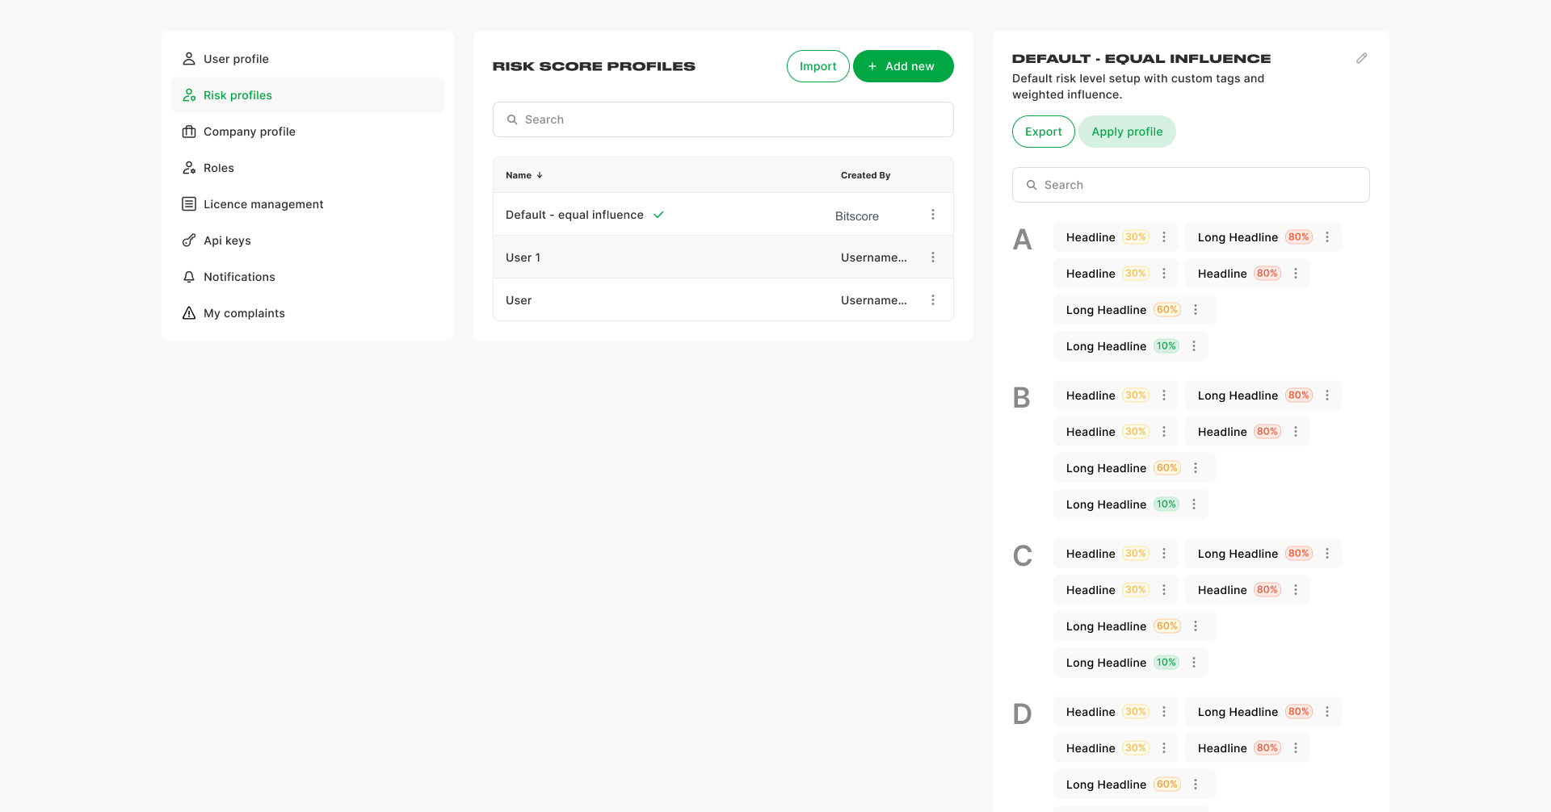This screenshot has width=1551, height=812.
Task: Click the Bitscore creator cell
Action: tap(856, 216)
